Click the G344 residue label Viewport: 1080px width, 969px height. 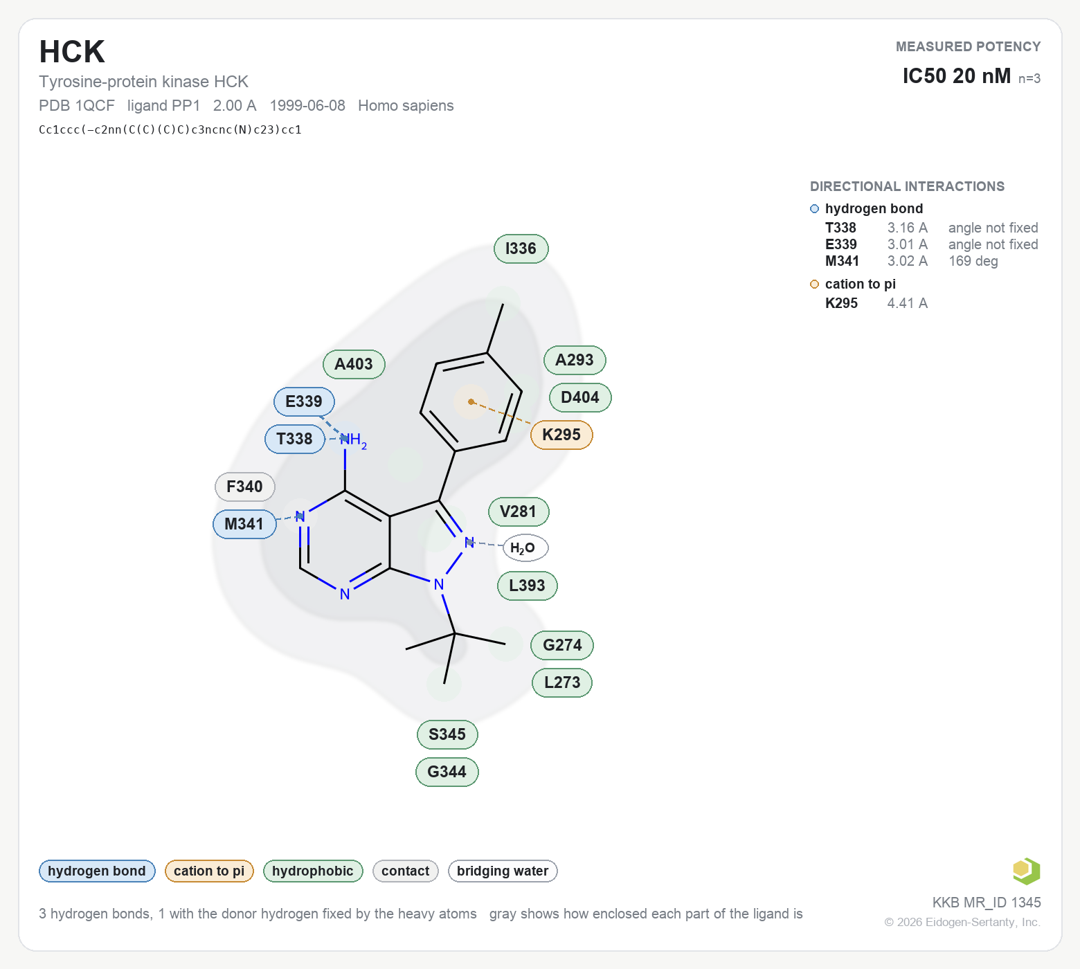click(x=447, y=772)
